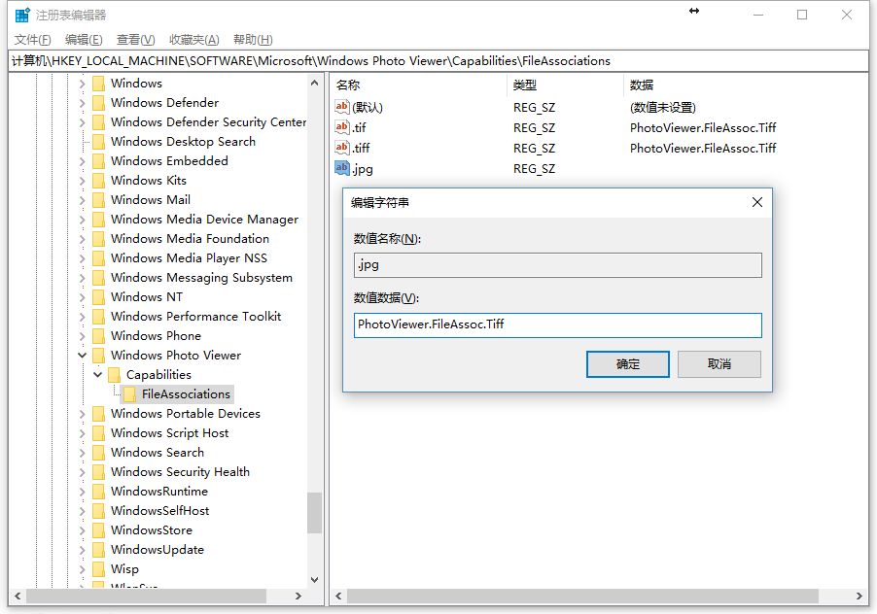Click the PhotoViewer.FileAssoc.Tiff data in .tif row
Viewport: 877px width, 614px height.
703,128
